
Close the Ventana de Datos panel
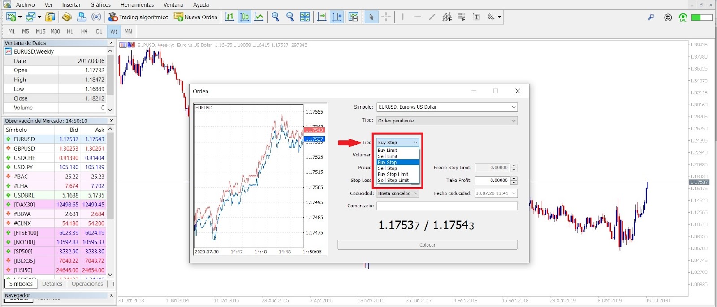111,43
